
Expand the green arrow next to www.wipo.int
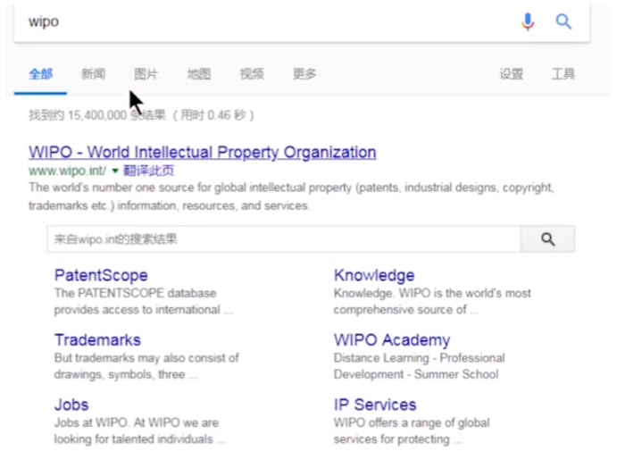[x=115, y=171]
